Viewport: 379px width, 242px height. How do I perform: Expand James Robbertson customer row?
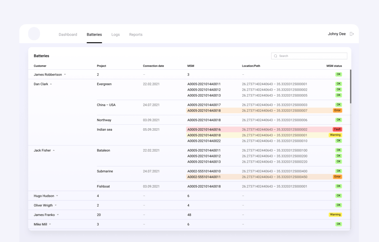click(65, 75)
